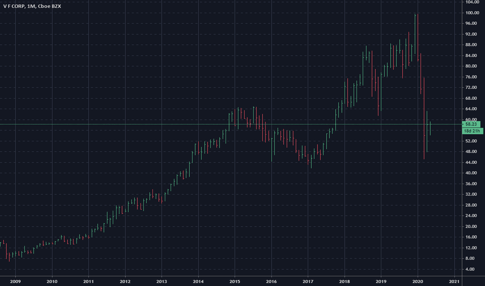Click the 8.00 price axis label
The height and width of the screenshot is (286, 485).
click(x=470, y=258)
